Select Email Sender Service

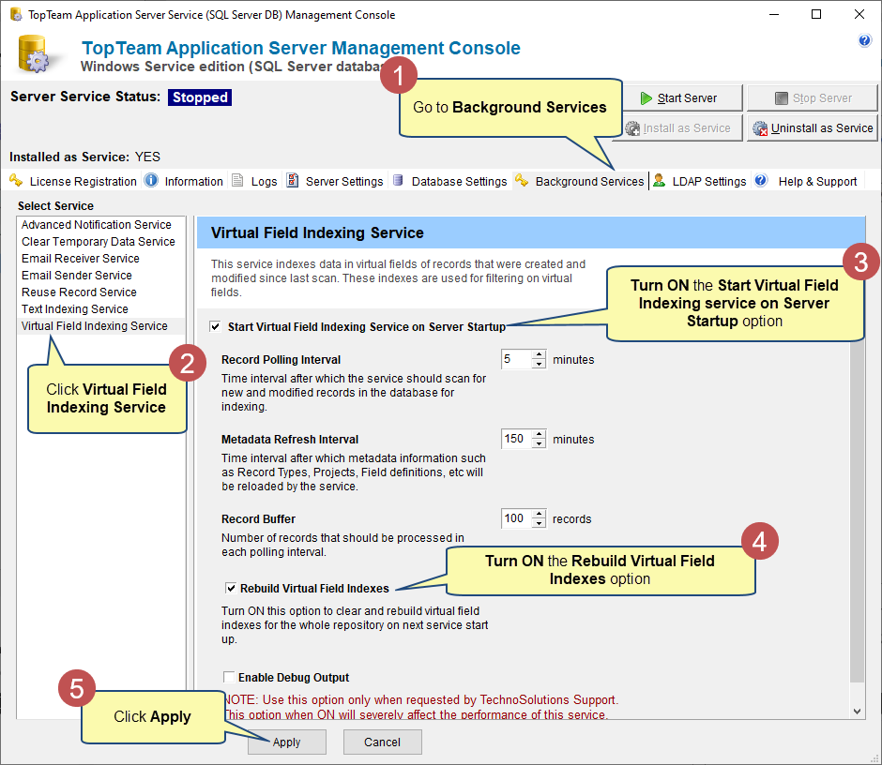click(x=101, y=276)
